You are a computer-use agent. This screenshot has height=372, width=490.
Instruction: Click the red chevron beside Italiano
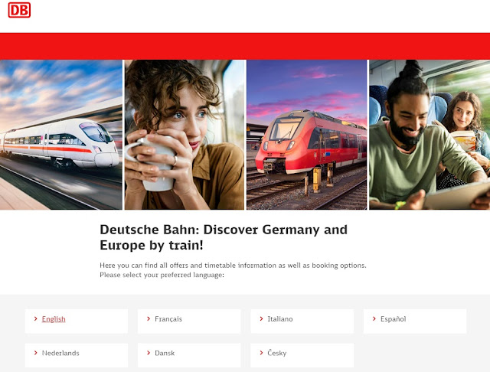click(x=261, y=318)
